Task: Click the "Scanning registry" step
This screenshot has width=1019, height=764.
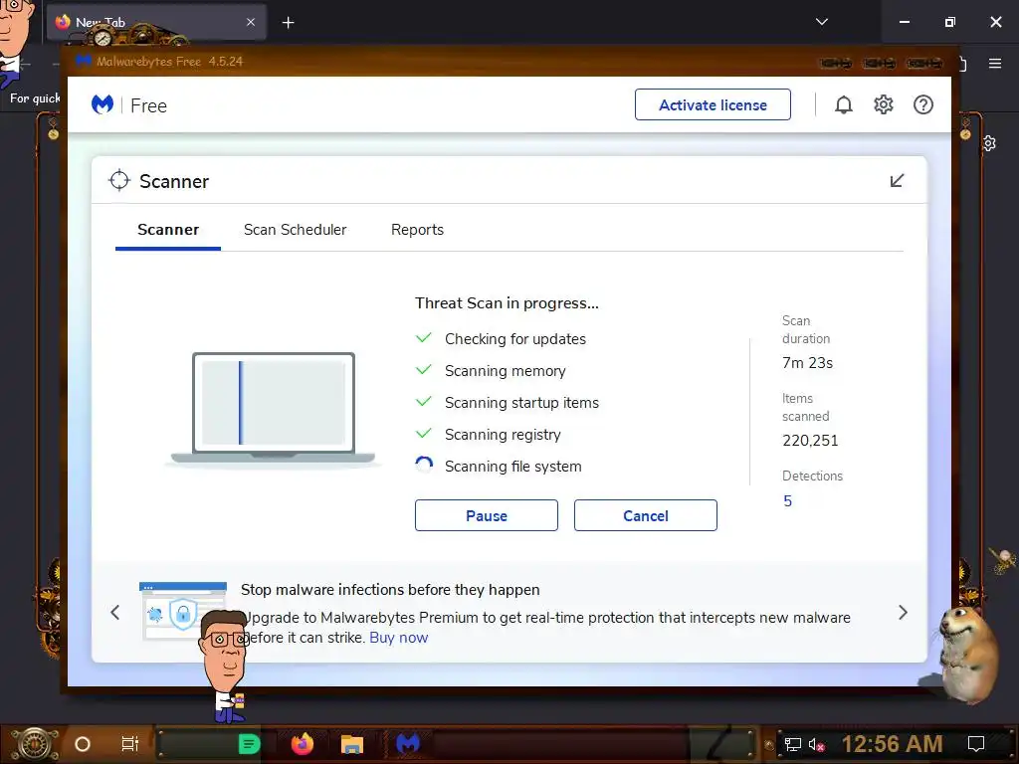Action: click(x=503, y=435)
